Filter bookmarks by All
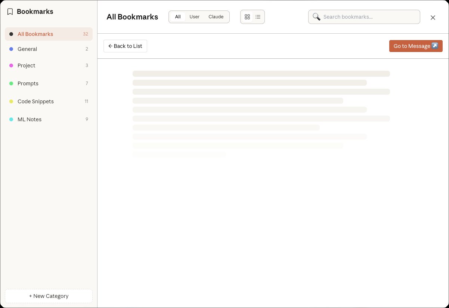 [178, 17]
